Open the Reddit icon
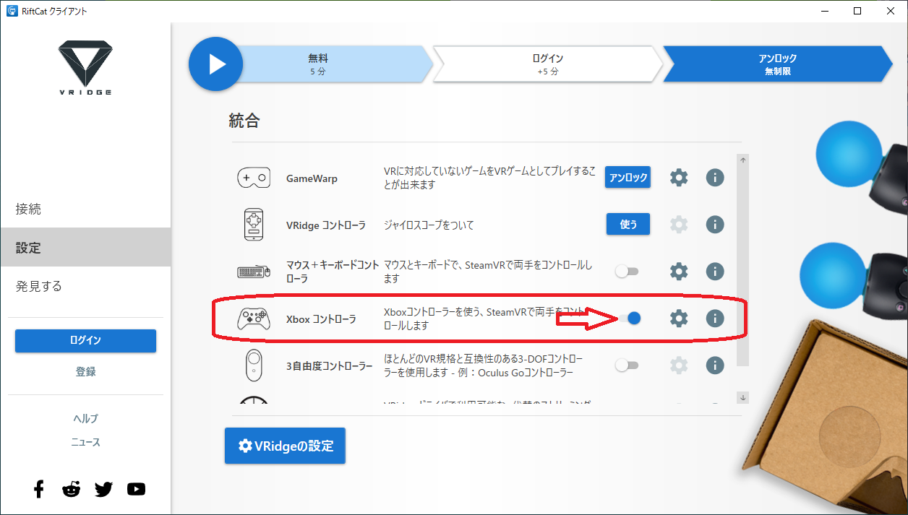 (x=71, y=489)
